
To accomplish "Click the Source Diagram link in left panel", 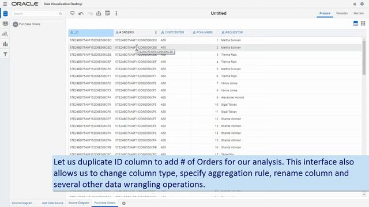I will coord(22,203).
